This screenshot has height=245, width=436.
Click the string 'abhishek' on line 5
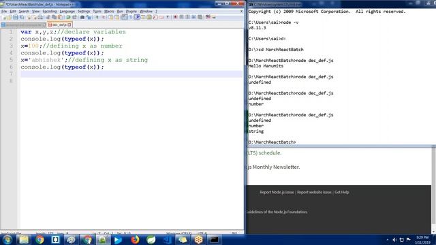[46, 60]
